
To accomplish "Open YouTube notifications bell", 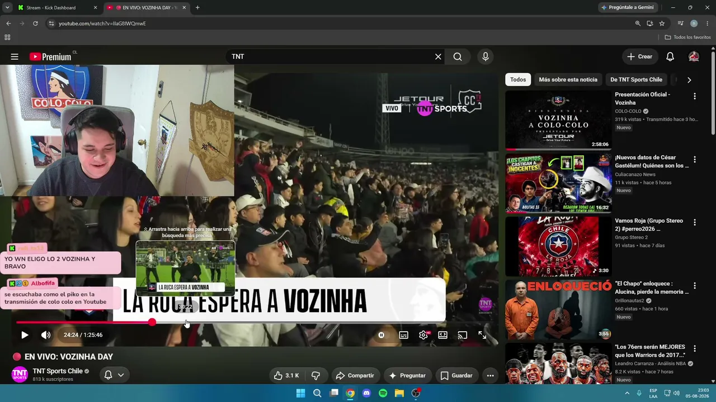I will pyautogui.click(x=670, y=56).
